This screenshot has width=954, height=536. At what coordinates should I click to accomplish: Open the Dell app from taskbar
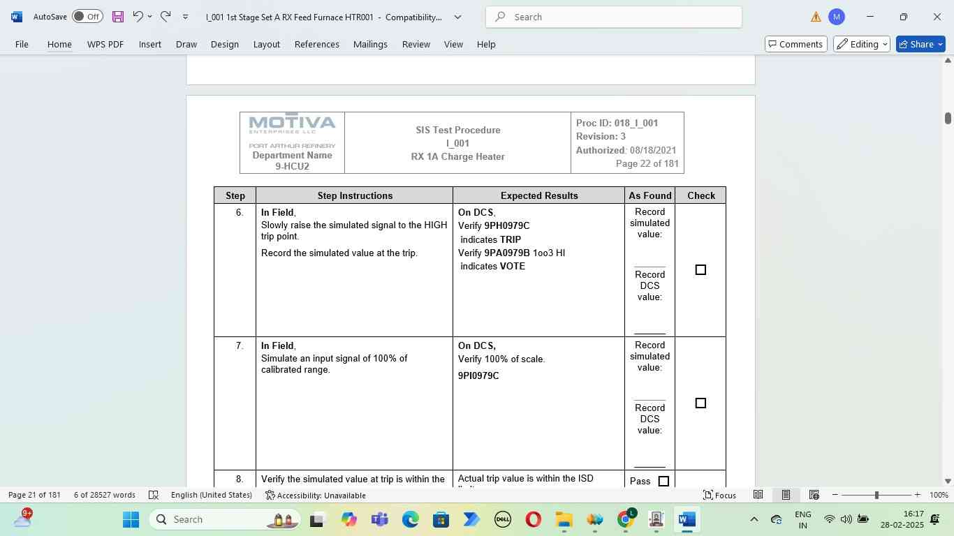click(x=502, y=519)
